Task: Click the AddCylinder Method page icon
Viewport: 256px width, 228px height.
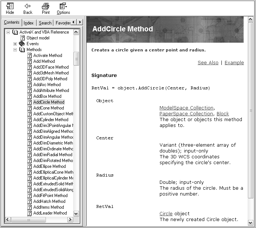Action: (x=29, y=120)
